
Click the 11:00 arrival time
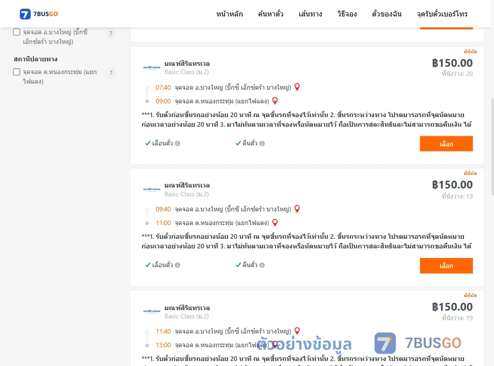(x=163, y=223)
